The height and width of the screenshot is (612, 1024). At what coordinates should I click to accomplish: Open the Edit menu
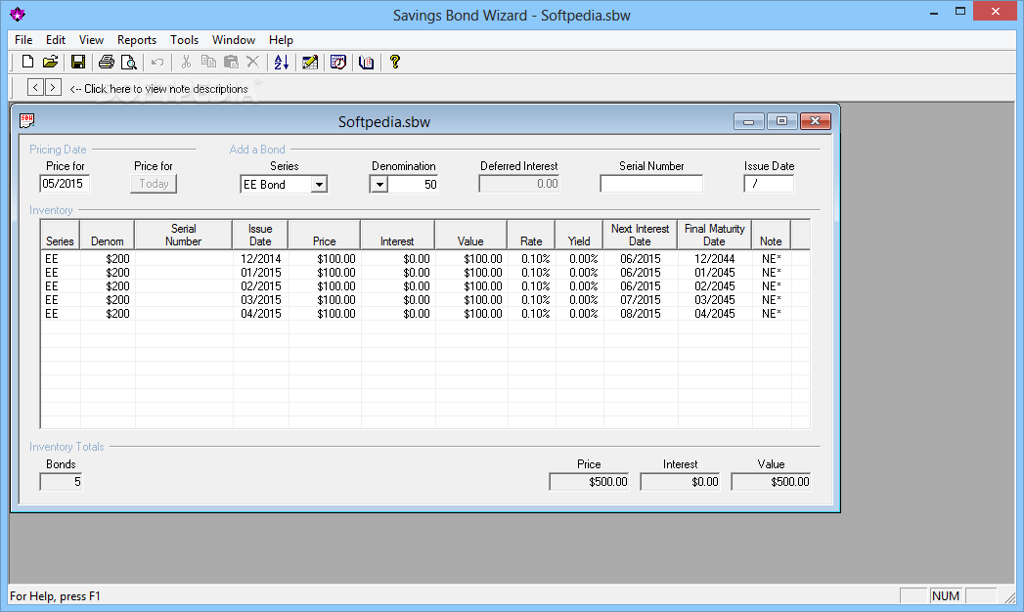(56, 40)
